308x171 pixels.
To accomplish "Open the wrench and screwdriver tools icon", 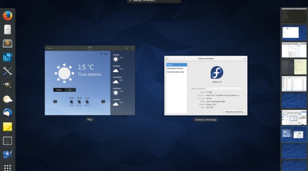I will (7, 71).
